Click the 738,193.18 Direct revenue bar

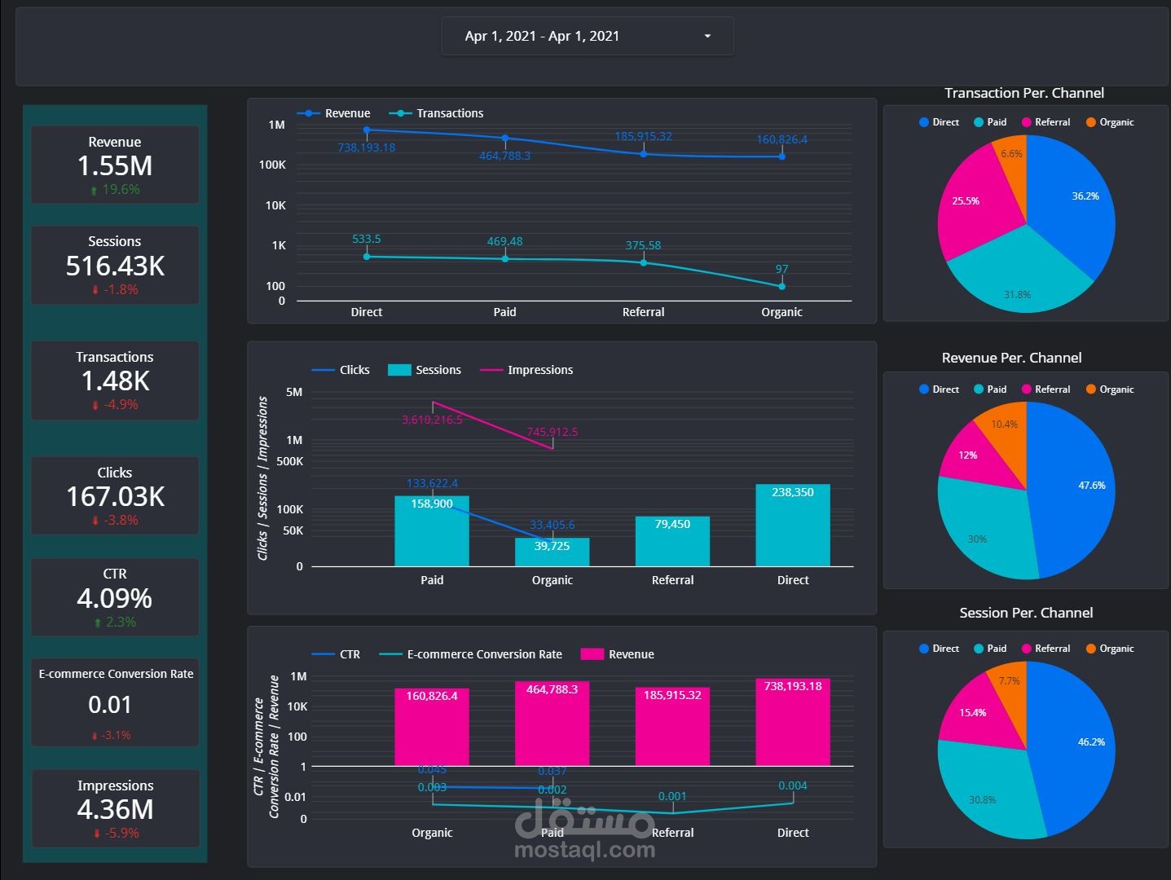pyautogui.click(x=793, y=723)
